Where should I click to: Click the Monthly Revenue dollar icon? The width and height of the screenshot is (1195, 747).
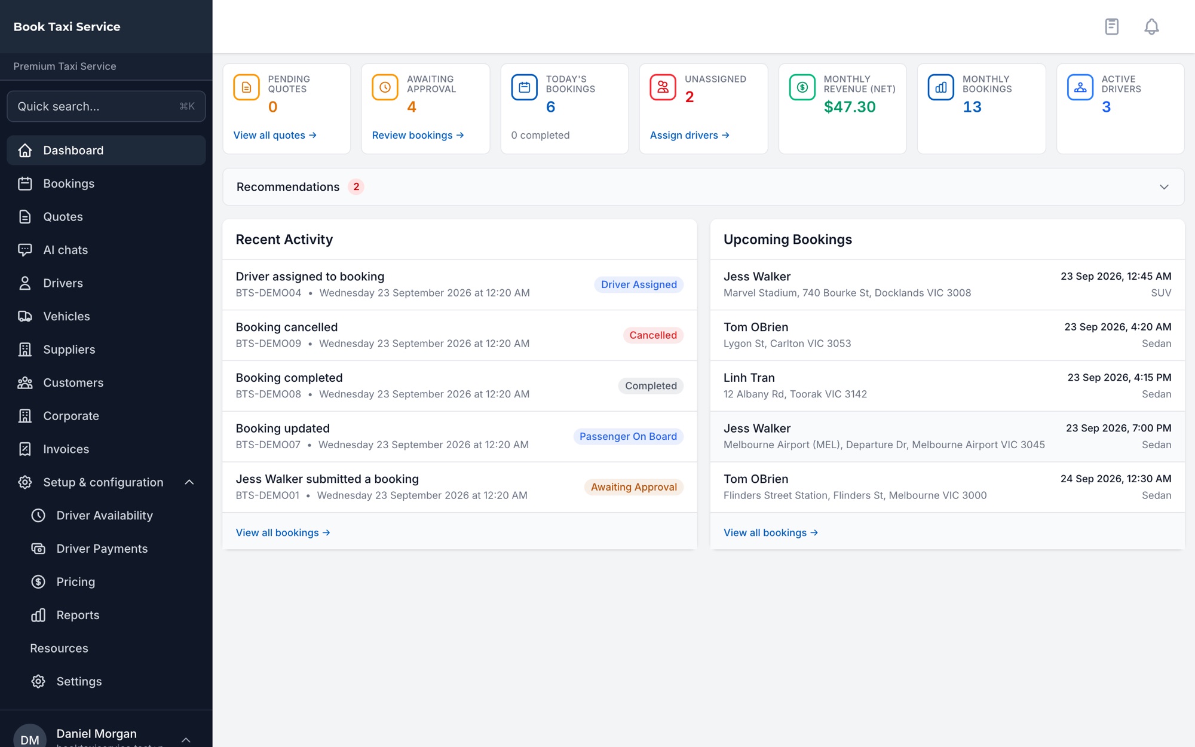coord(802,87)
